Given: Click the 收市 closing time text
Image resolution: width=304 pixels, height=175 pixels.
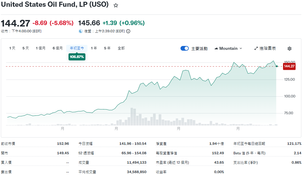Looking at the screenshot, I should pos(21,31).
